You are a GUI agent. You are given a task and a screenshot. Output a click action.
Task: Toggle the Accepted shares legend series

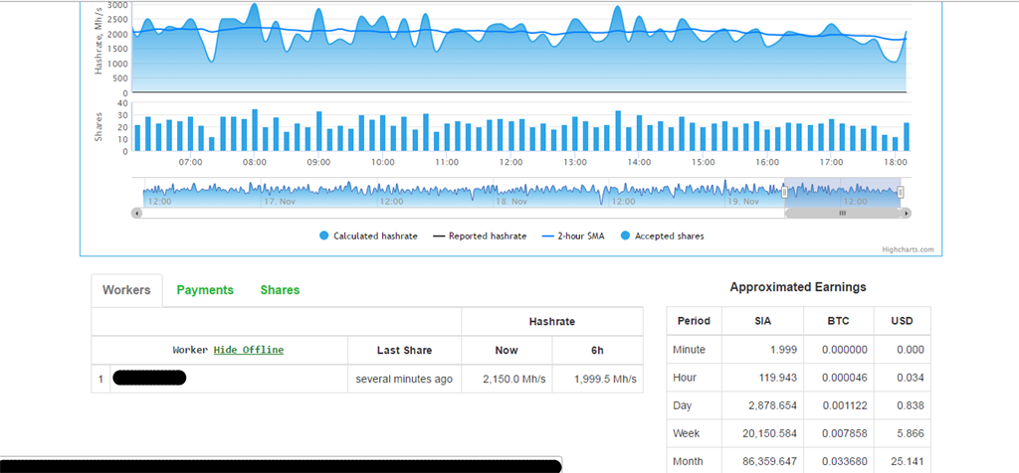tap(663, 236)
